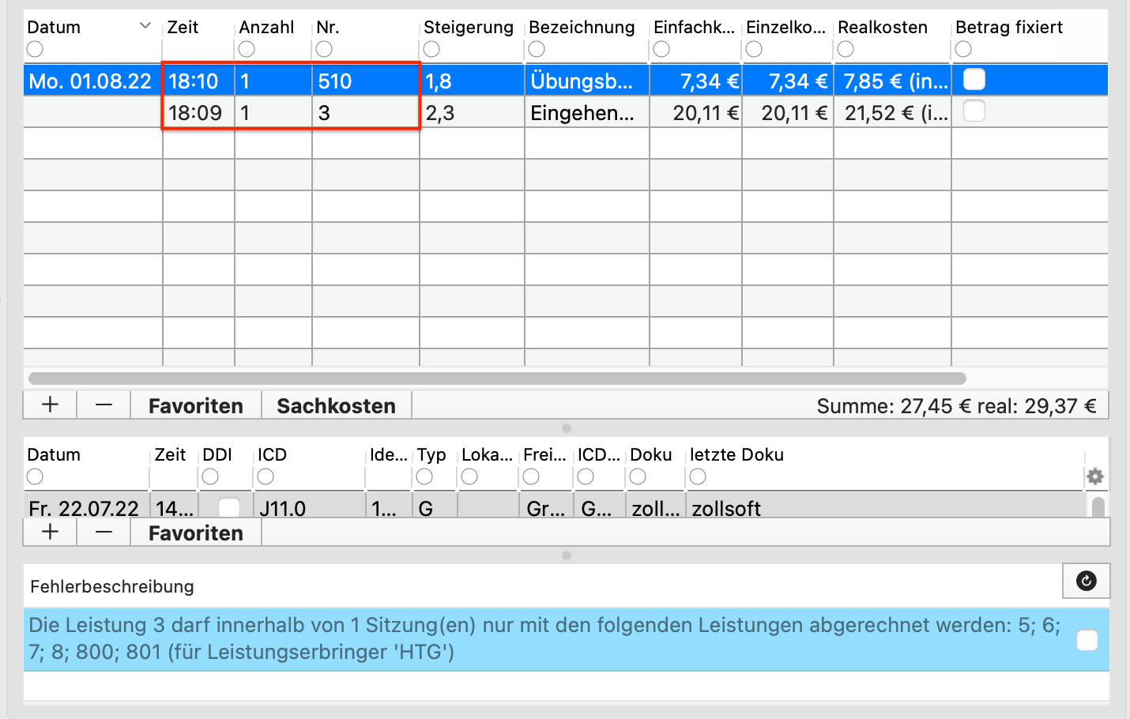Image resolution: width=1130 pixels, height=719 pixels.
Task: Select the radio circle under Bezeichnung column
Action: pyautogui.click(x=537, y=49)
